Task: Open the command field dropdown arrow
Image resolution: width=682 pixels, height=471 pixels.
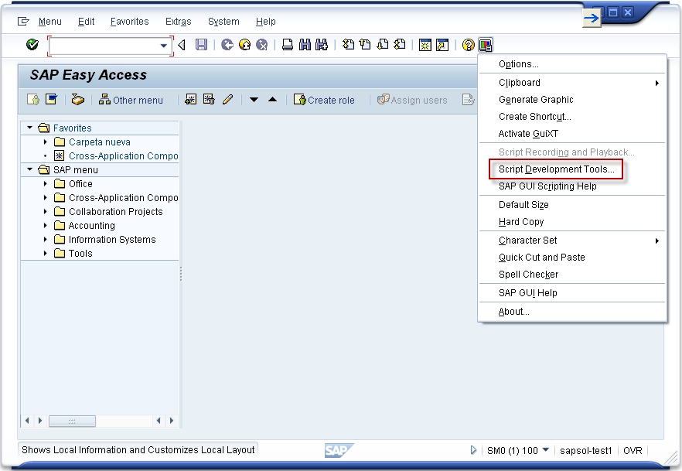Action: (164, 45)
